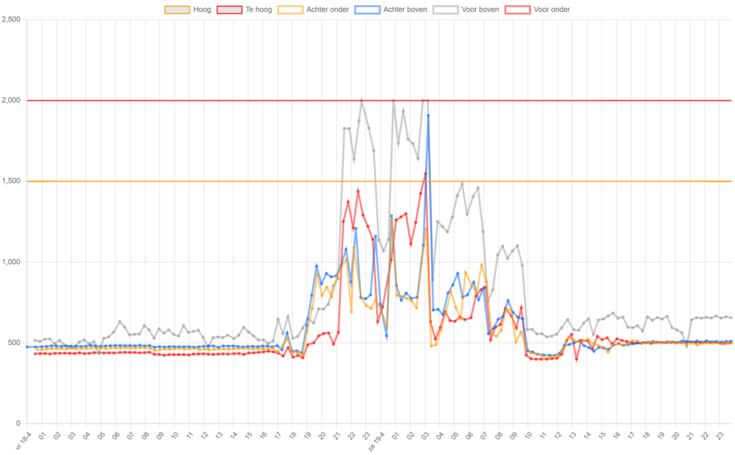Select the 1,500 y-axis tick label
This screenshot has width=735, height=455.
coord(12,181)
